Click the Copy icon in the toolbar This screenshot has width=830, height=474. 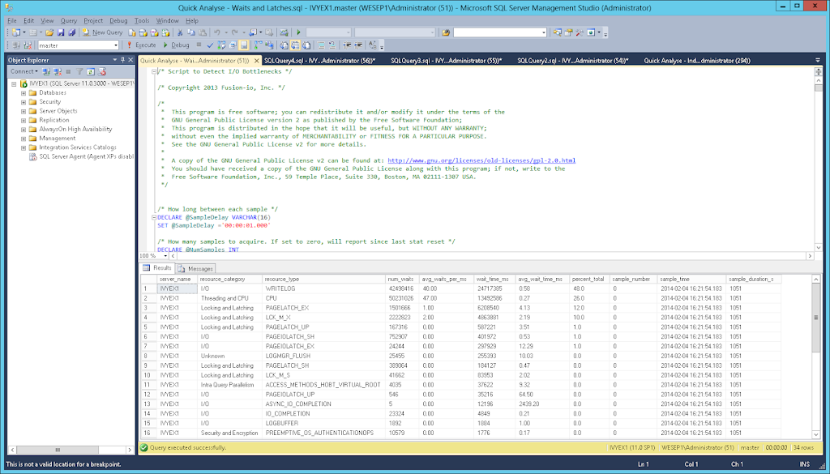(191, 32)
